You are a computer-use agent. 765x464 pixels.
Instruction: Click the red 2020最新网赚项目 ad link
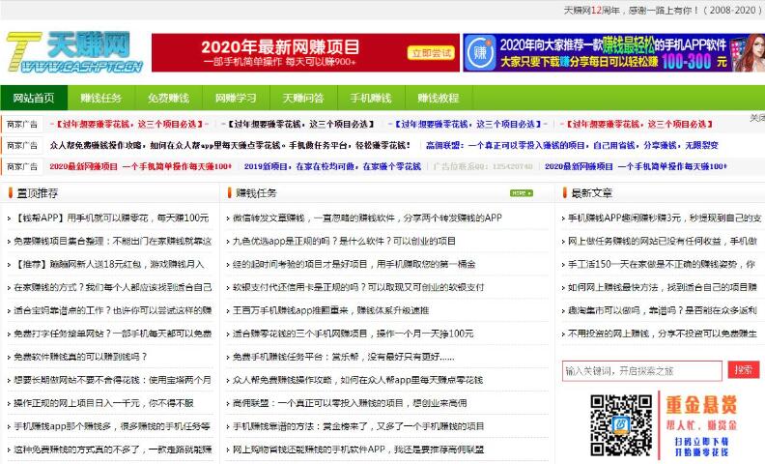pos(140,166)
